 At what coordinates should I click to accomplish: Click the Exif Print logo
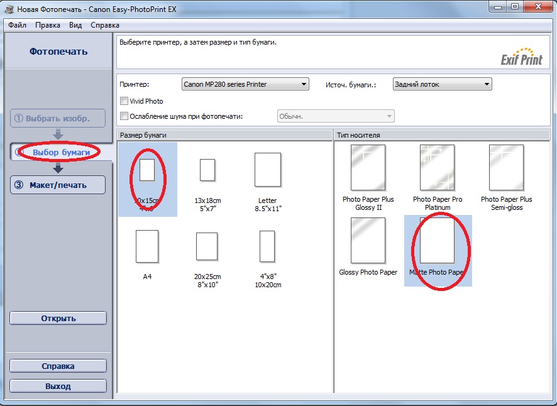(x=521, y=57)
